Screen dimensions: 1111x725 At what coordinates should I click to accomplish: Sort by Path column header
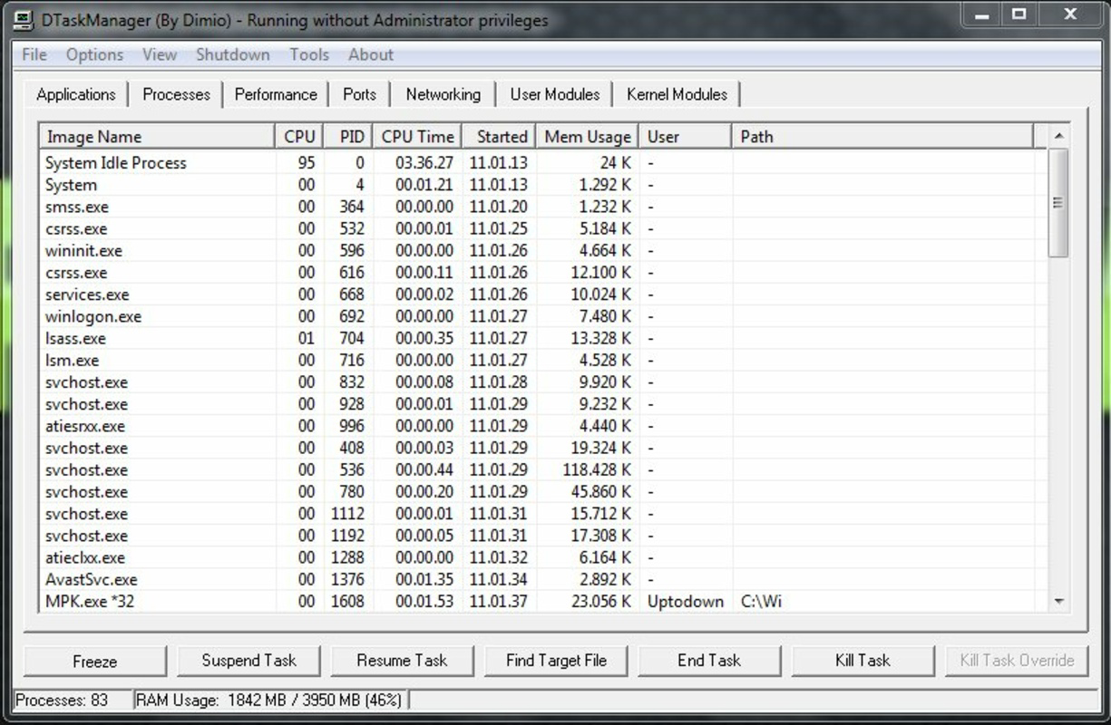click(x=882, y=137)
